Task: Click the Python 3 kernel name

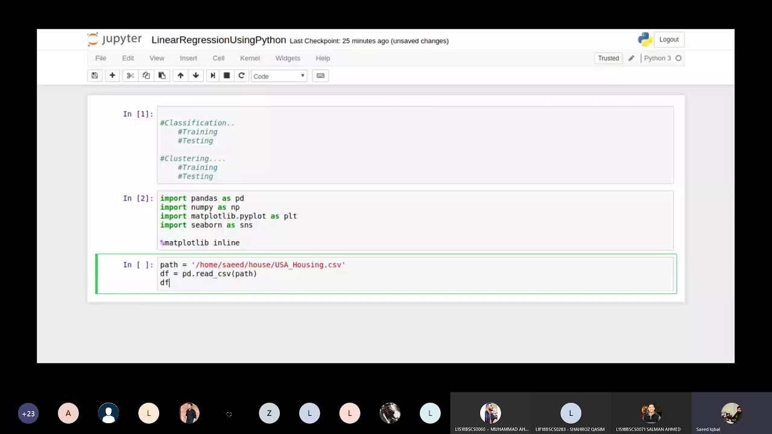Action: [x=657, y=58]
